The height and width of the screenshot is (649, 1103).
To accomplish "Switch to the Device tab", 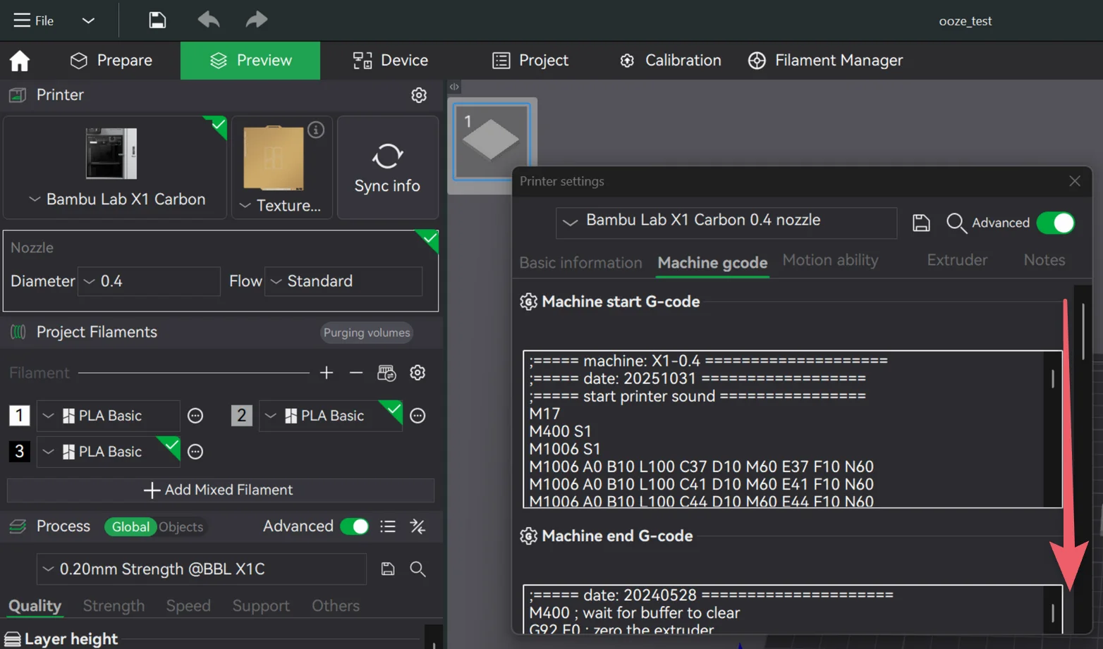I will tap(390, 61).
